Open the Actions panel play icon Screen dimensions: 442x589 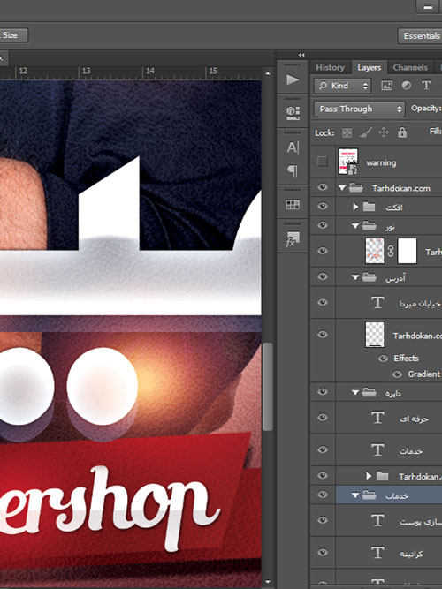(x=293, y=79)
